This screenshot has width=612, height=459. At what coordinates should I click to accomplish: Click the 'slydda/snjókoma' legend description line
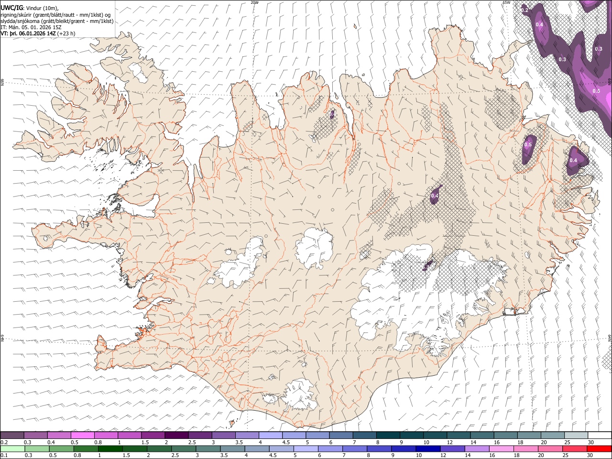point(57,21)
